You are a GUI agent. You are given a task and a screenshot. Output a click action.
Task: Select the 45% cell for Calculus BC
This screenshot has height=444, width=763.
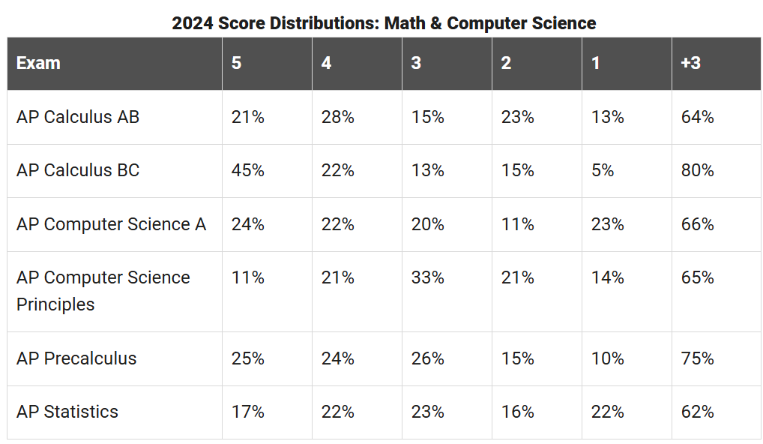click(x=267, y=171)
